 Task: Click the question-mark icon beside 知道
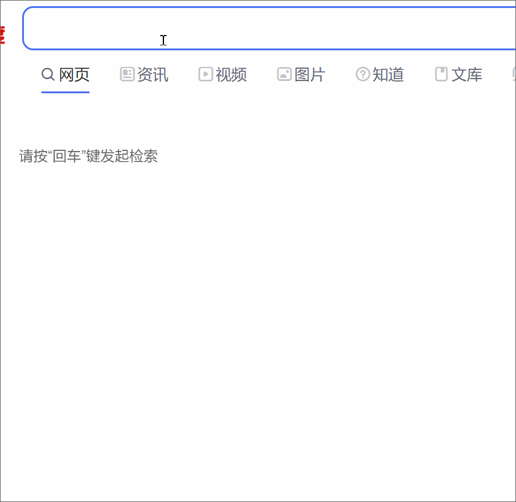click(362, 74)
